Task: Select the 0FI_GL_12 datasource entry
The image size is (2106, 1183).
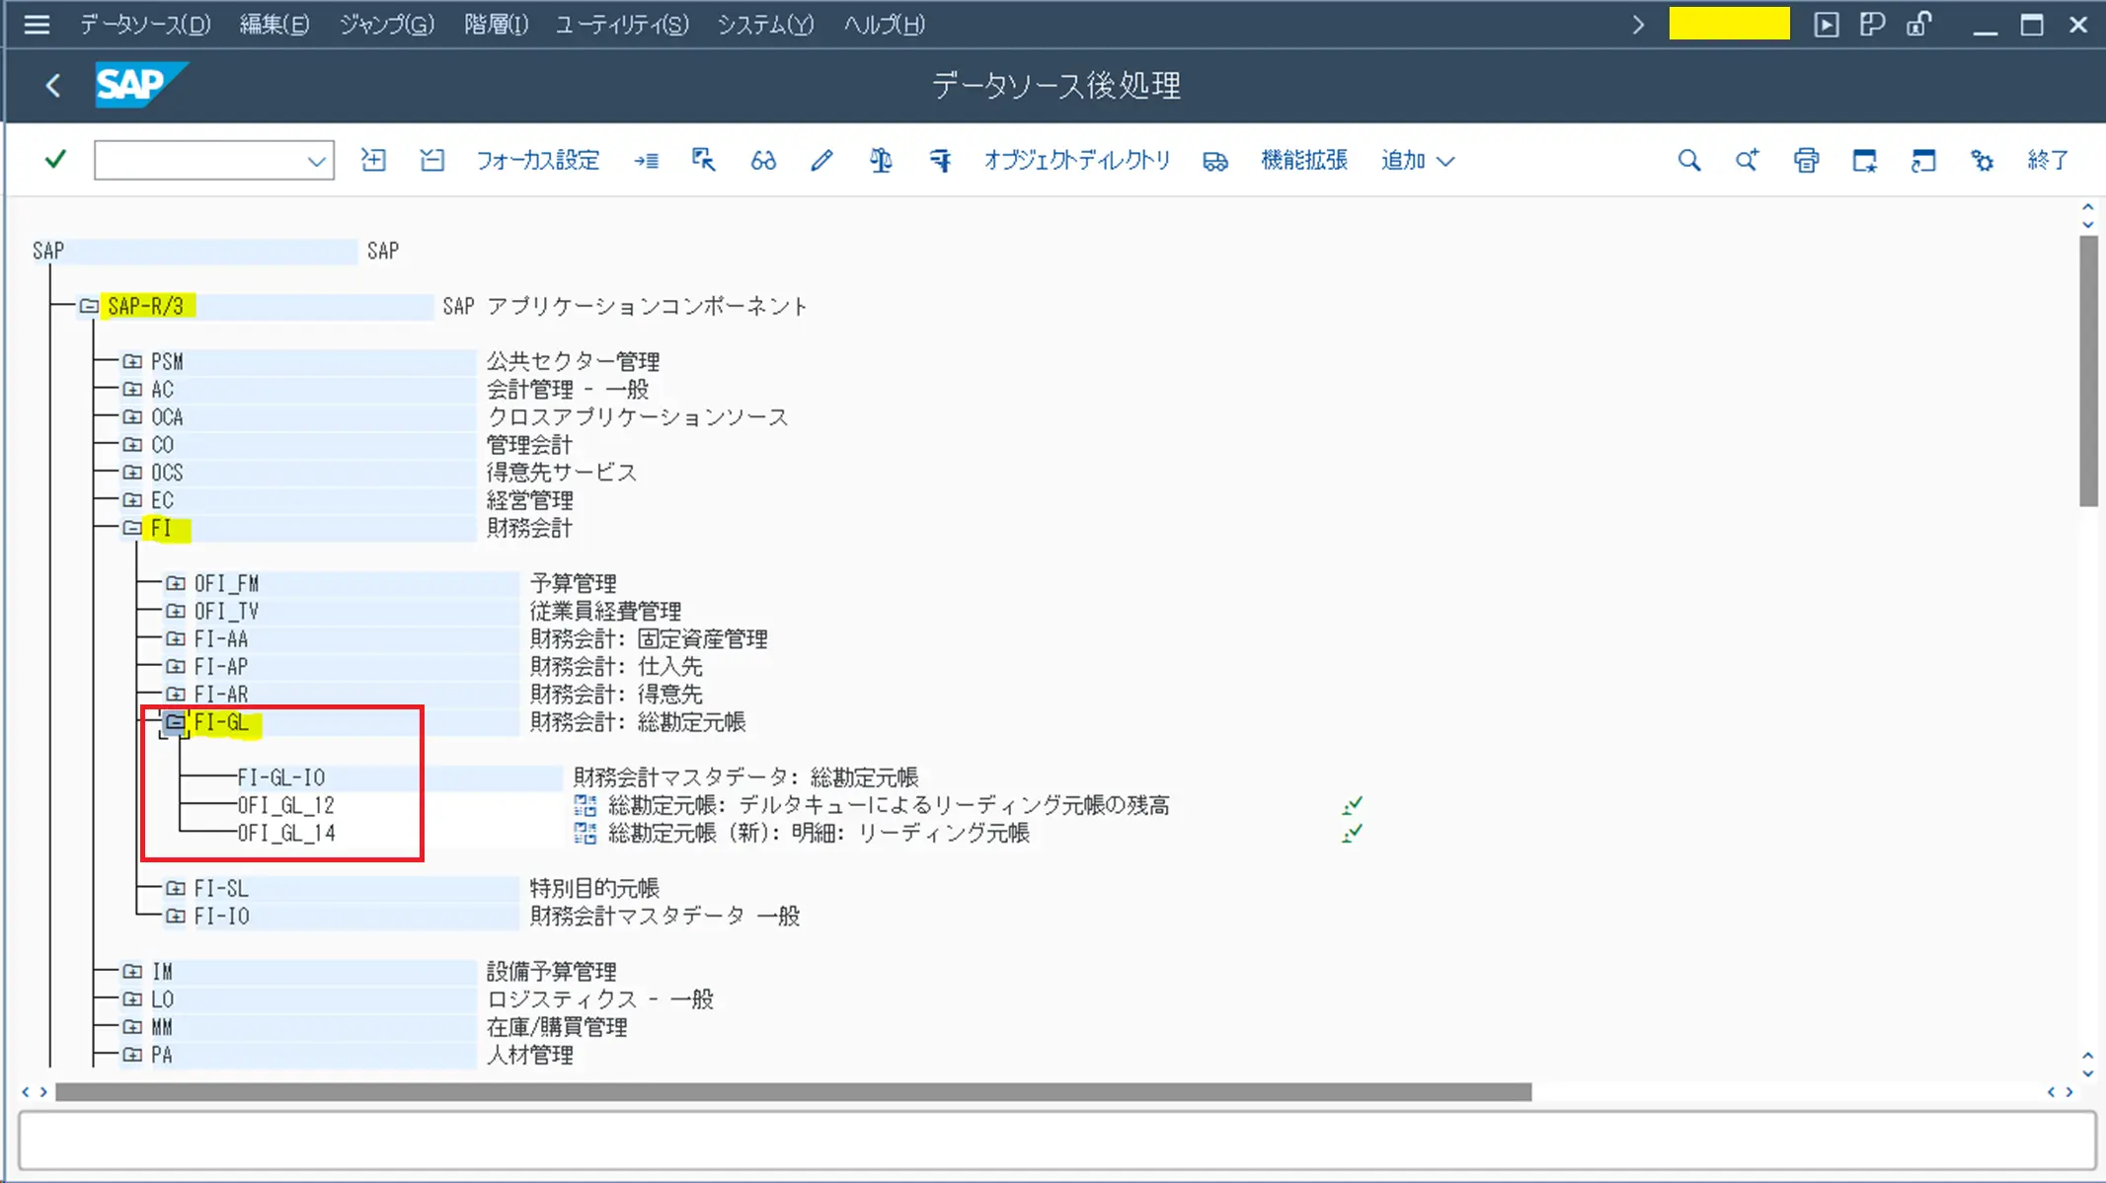Action: (x=286, y=805)
